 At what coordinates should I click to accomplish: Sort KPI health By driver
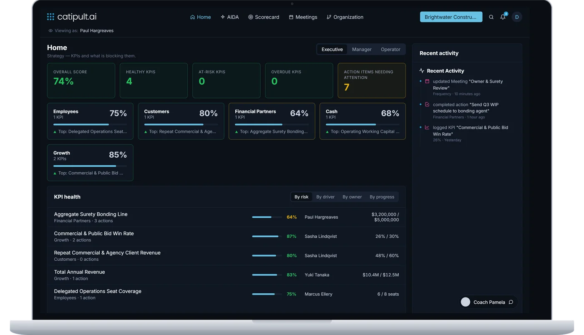tap(325, 197)
